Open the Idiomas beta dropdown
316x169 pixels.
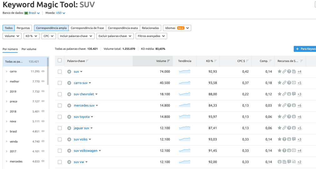177,28
